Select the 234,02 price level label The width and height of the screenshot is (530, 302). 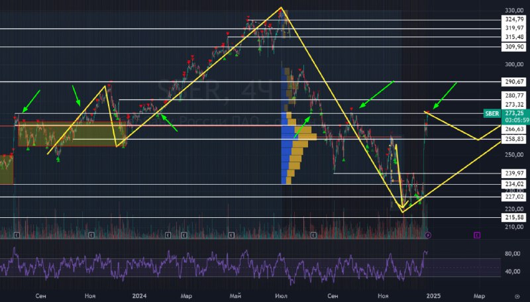tap(514, 184)
